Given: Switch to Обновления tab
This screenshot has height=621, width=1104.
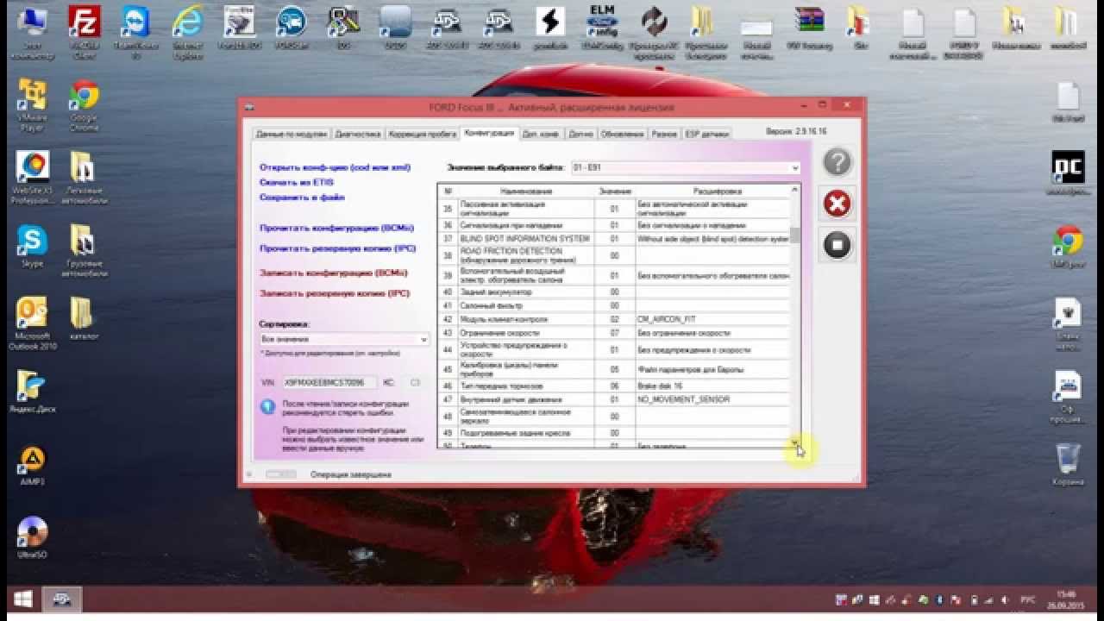Looking at the screenshot, I should (x=622, y=134).
